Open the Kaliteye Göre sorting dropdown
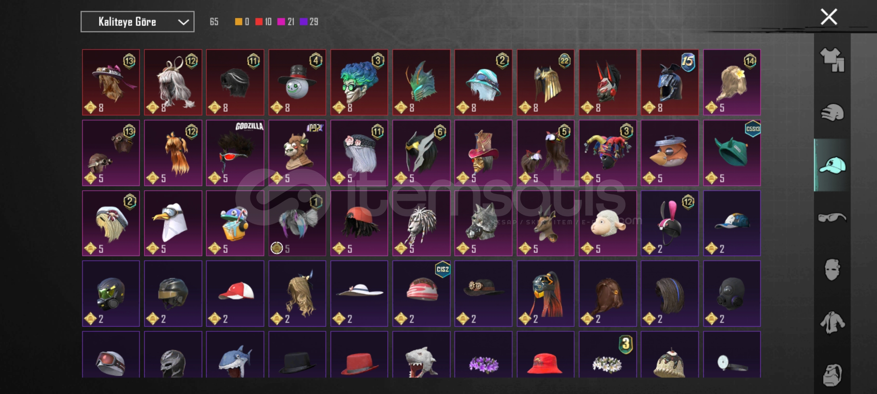Image resolution: width=877 pixels, height=394 pixels. (137, 22)
